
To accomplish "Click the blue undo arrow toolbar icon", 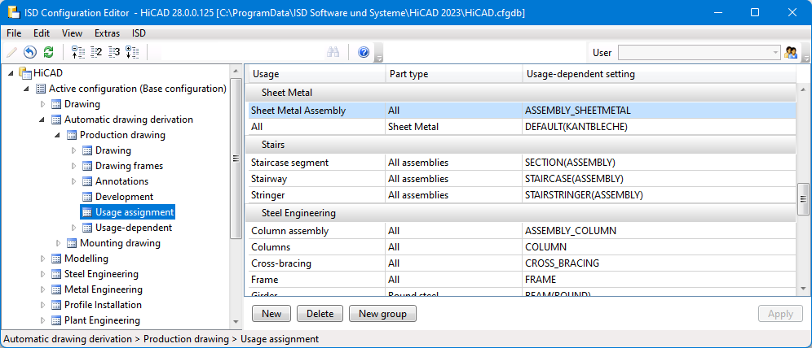I will pyautogui.click(x=30, y=52).
